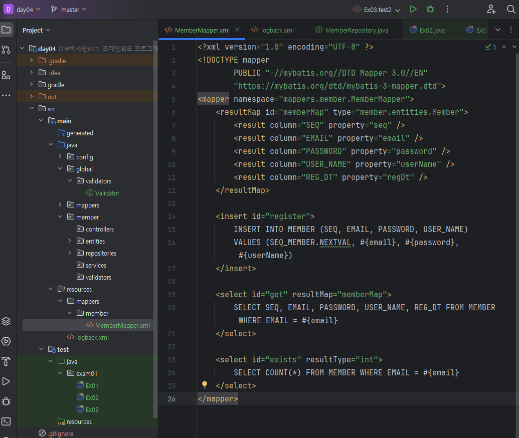Viewport: 519px width, 438px height.
Task: Switch to the MemberRepository.java tab
Action: pyautogui.click(x=357, y=30)
